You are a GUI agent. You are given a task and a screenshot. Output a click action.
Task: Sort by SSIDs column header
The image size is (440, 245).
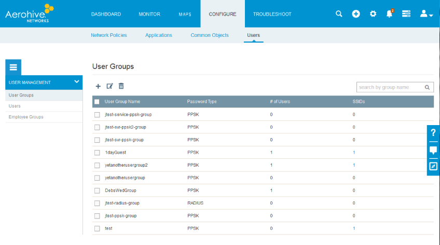[359, 102]
